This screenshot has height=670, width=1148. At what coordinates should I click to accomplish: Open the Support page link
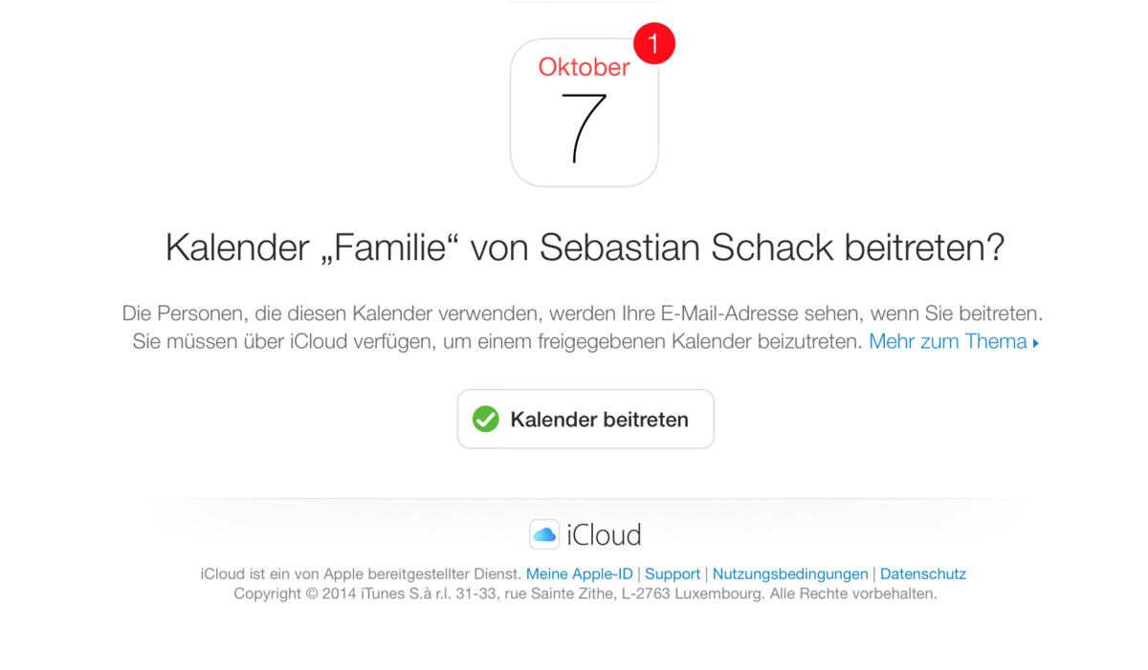[673, 573]
